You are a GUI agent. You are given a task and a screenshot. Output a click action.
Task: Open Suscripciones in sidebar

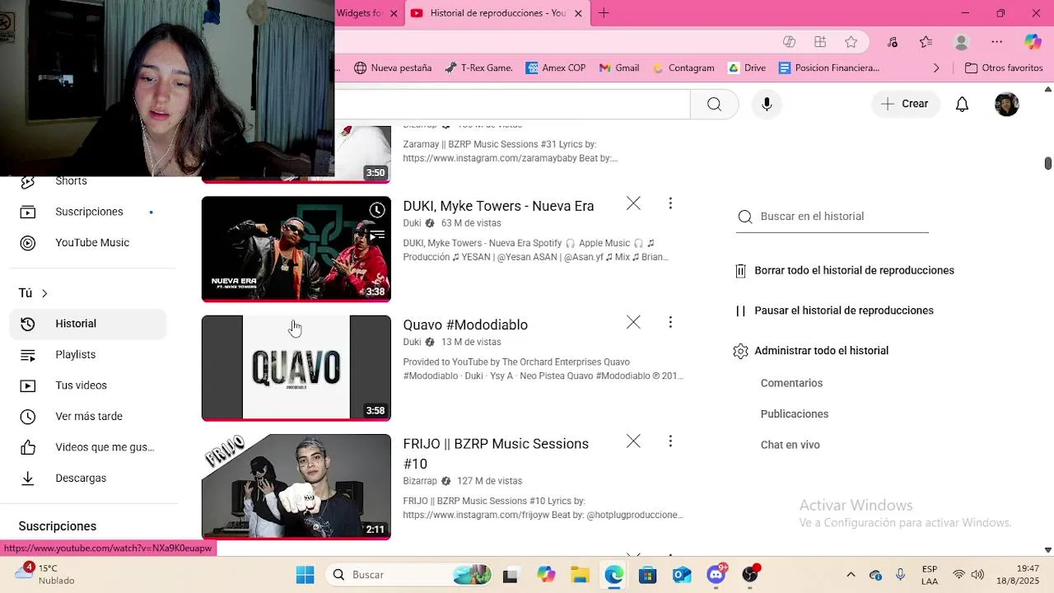[x=88, y=212]
